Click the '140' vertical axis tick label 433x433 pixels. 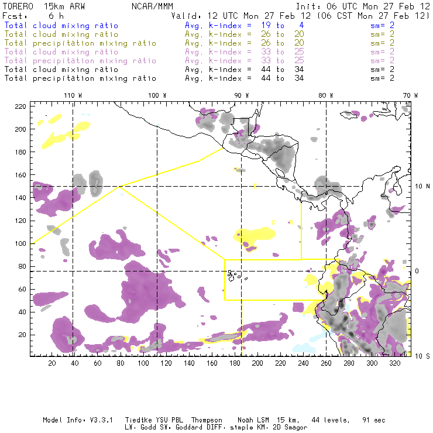[20, 198]
